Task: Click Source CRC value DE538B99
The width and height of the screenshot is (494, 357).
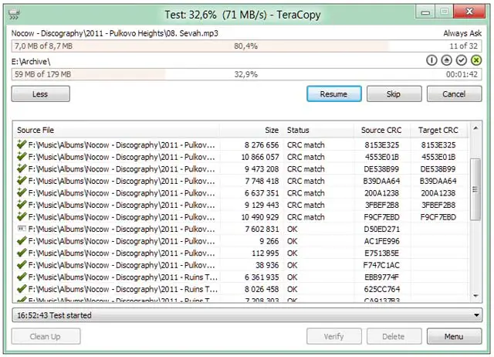Action: point(381,169)
